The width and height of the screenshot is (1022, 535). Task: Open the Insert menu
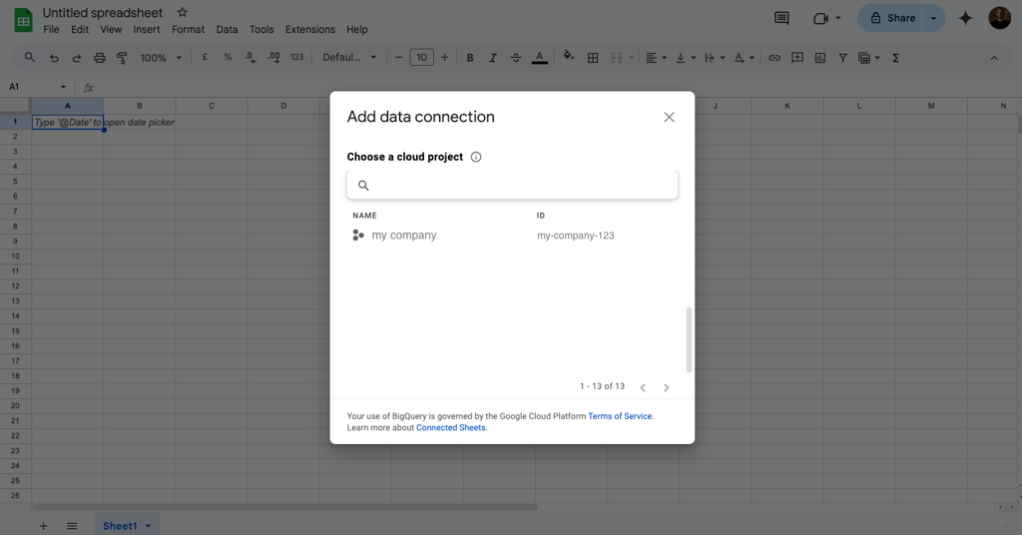pos(147,29)
